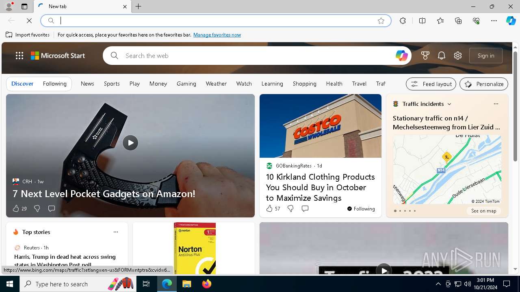Open File Explorer from taskbar
Screen dimensions: 520x292
tap(186, 284)
